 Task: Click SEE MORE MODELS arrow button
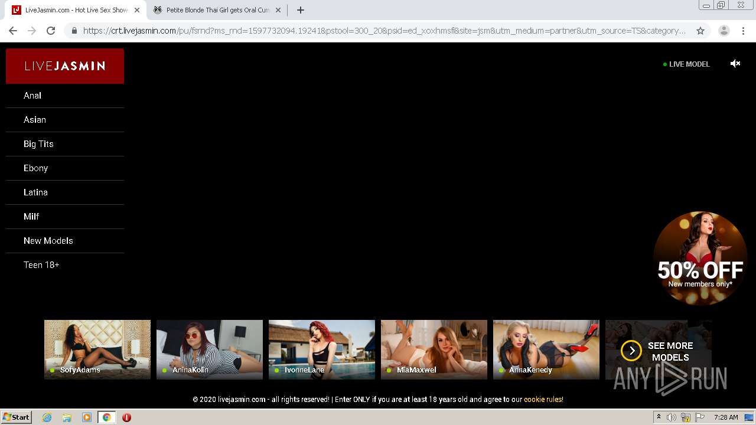631,351
